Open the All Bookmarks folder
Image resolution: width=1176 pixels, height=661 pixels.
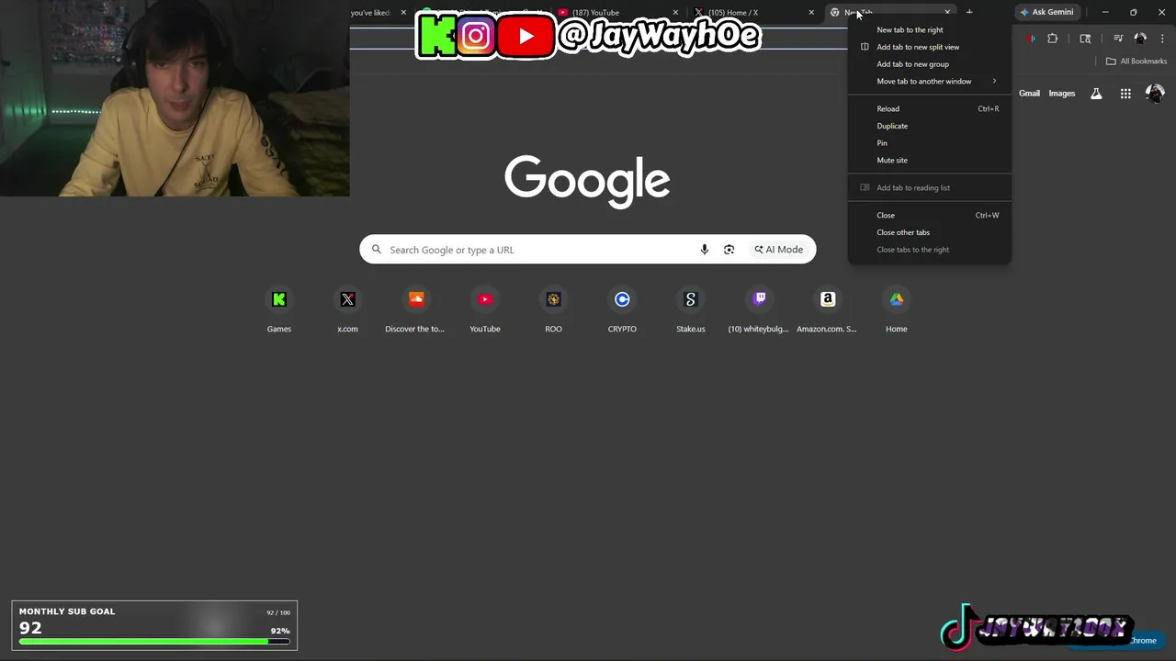[1136, 62]
